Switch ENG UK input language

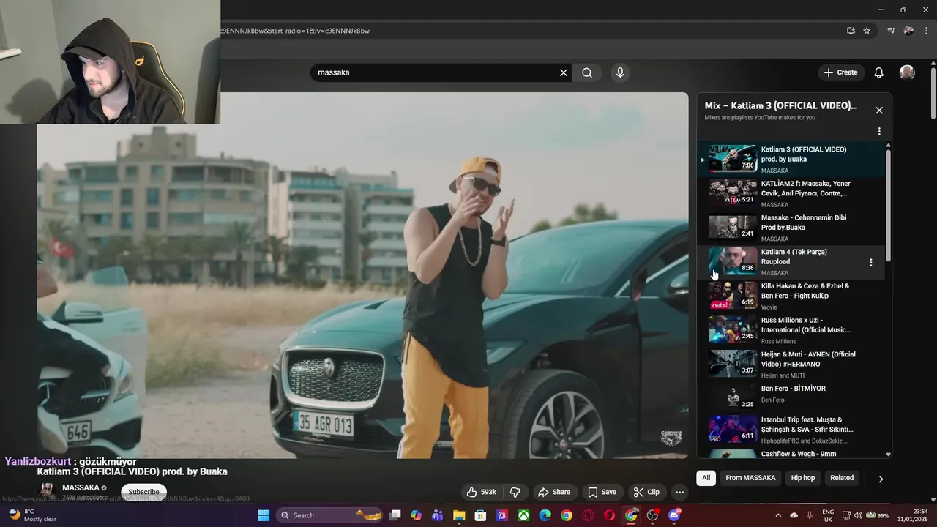pos(828,515)
